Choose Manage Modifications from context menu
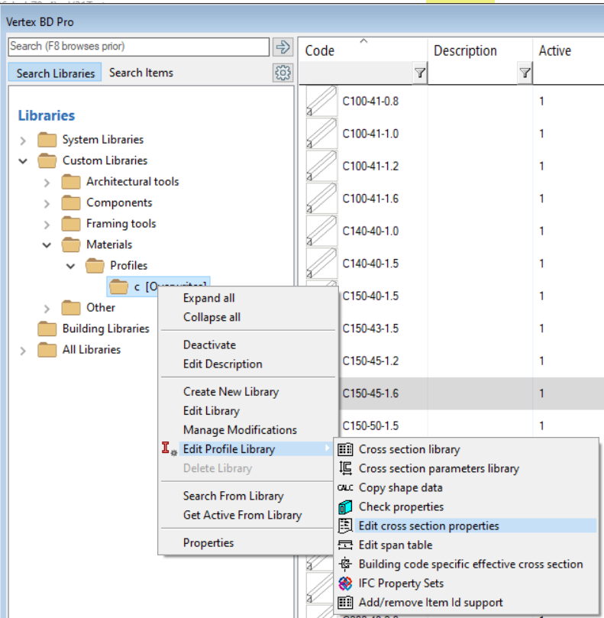604x618 pixels. [x=240, y=430]
